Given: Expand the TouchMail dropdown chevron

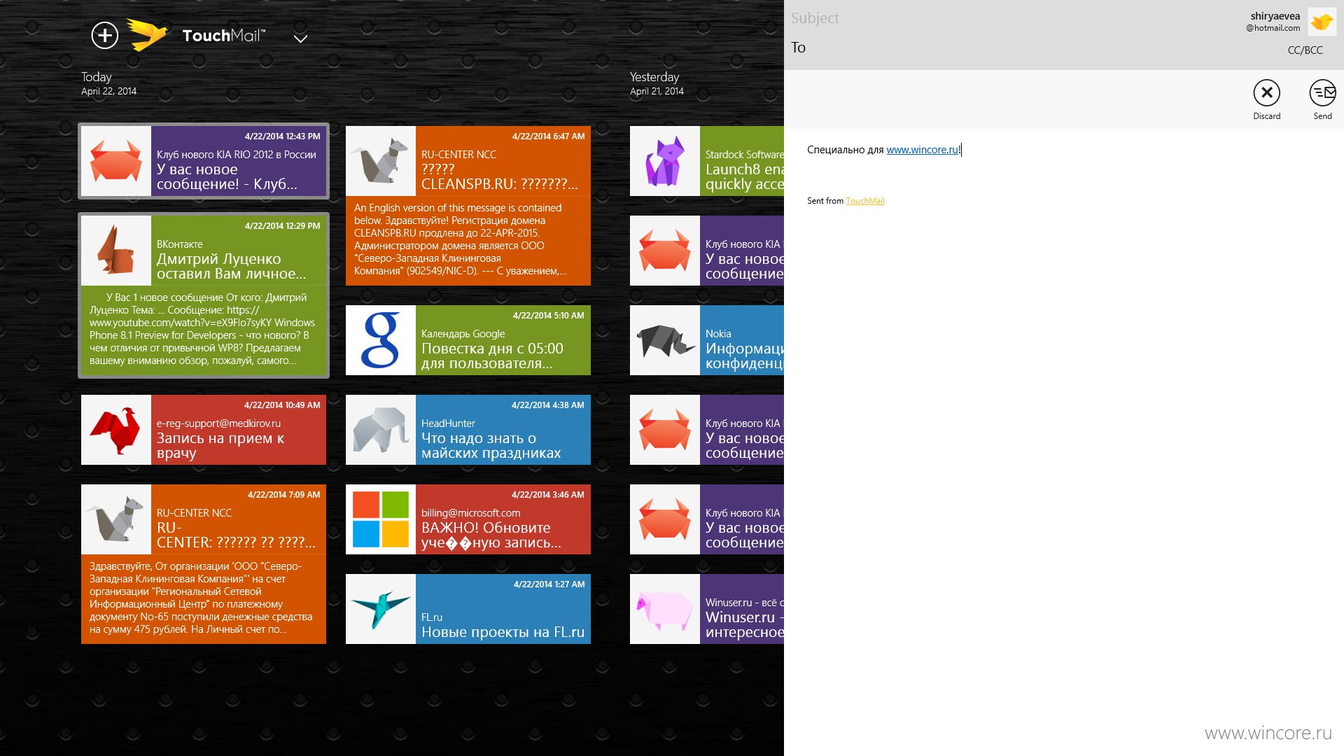Looking at the screenshot, I should (300, 38).
